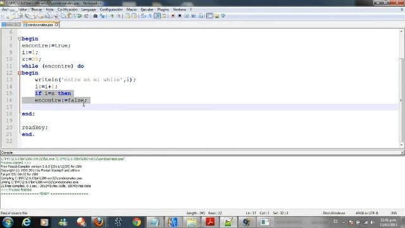Click the taskbar clock
The height and width of the screenshot is (228, 405).
click(x=388, y=222)
